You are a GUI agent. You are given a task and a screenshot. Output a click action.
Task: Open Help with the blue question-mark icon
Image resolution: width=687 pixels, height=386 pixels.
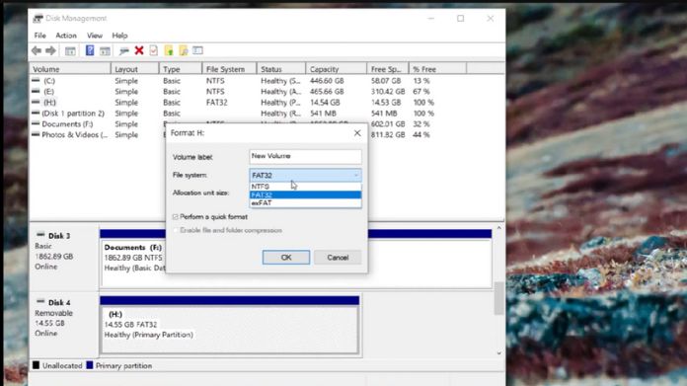[90, 50]
